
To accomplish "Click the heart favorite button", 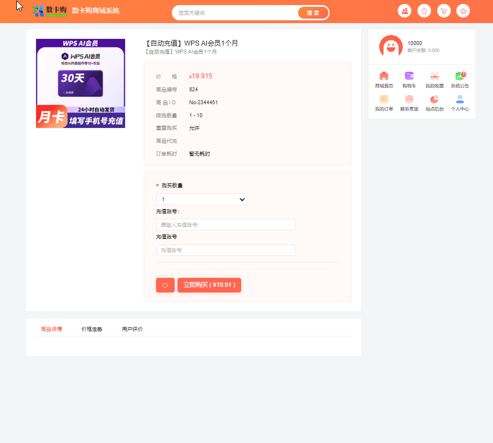I will (165, 285).
